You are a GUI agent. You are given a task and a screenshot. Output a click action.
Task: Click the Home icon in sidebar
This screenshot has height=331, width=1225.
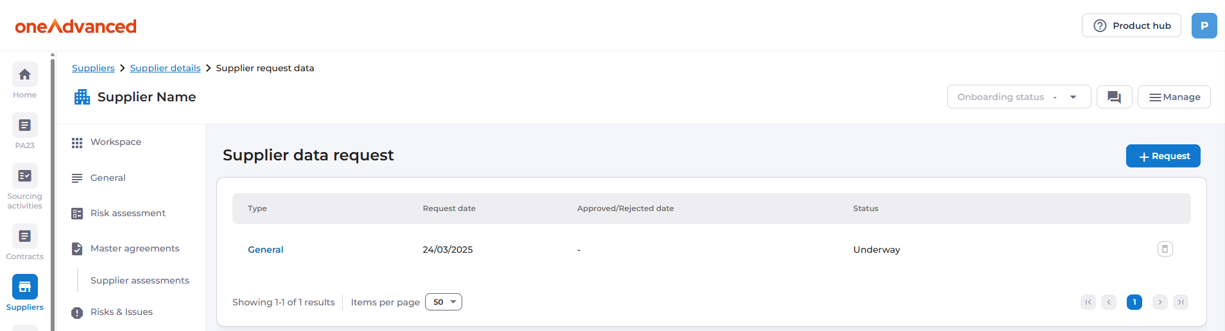click(24, 75)
